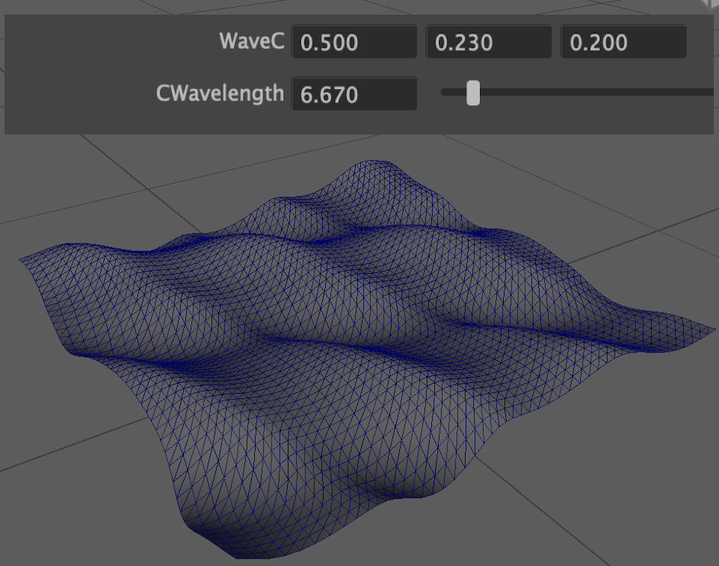The width and height of the screenshot is (719, 566).
Task: Click the WaveC first value field 0.500
Action: [x=354, y=42]
